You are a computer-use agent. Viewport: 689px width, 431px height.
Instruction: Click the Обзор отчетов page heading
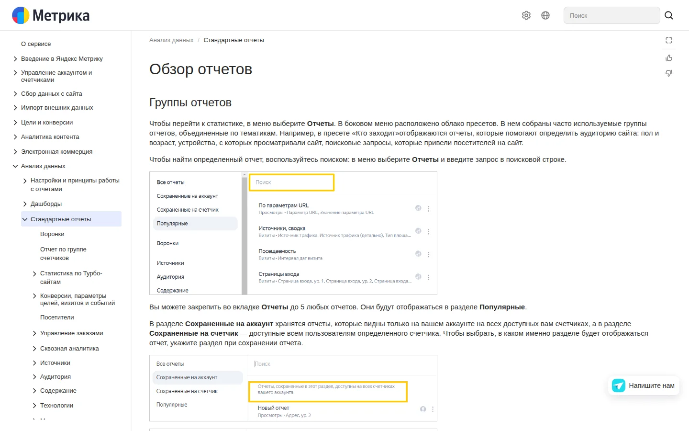tap(201, 69)
